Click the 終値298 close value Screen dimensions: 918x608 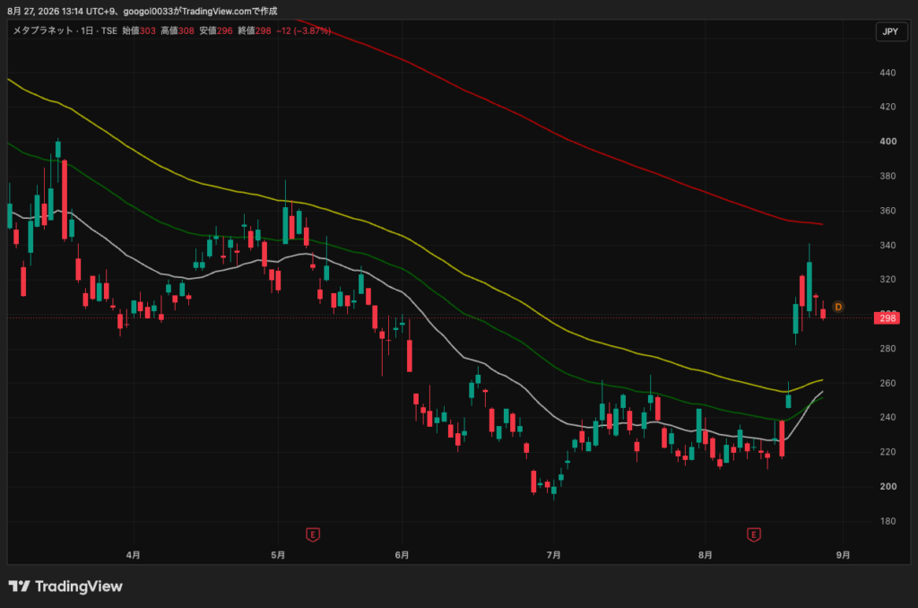point(255,30)
